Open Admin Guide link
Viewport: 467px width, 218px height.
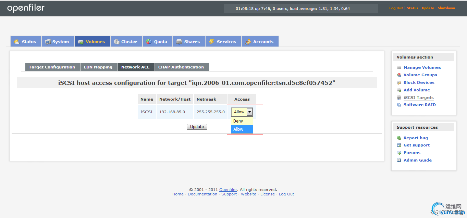point(418,160)
